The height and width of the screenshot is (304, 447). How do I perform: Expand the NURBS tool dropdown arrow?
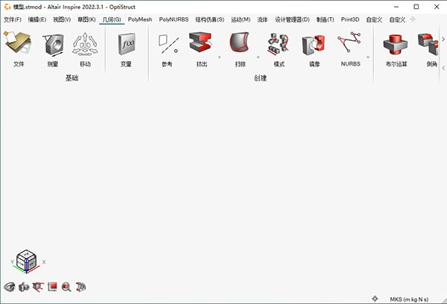(369, 57)
